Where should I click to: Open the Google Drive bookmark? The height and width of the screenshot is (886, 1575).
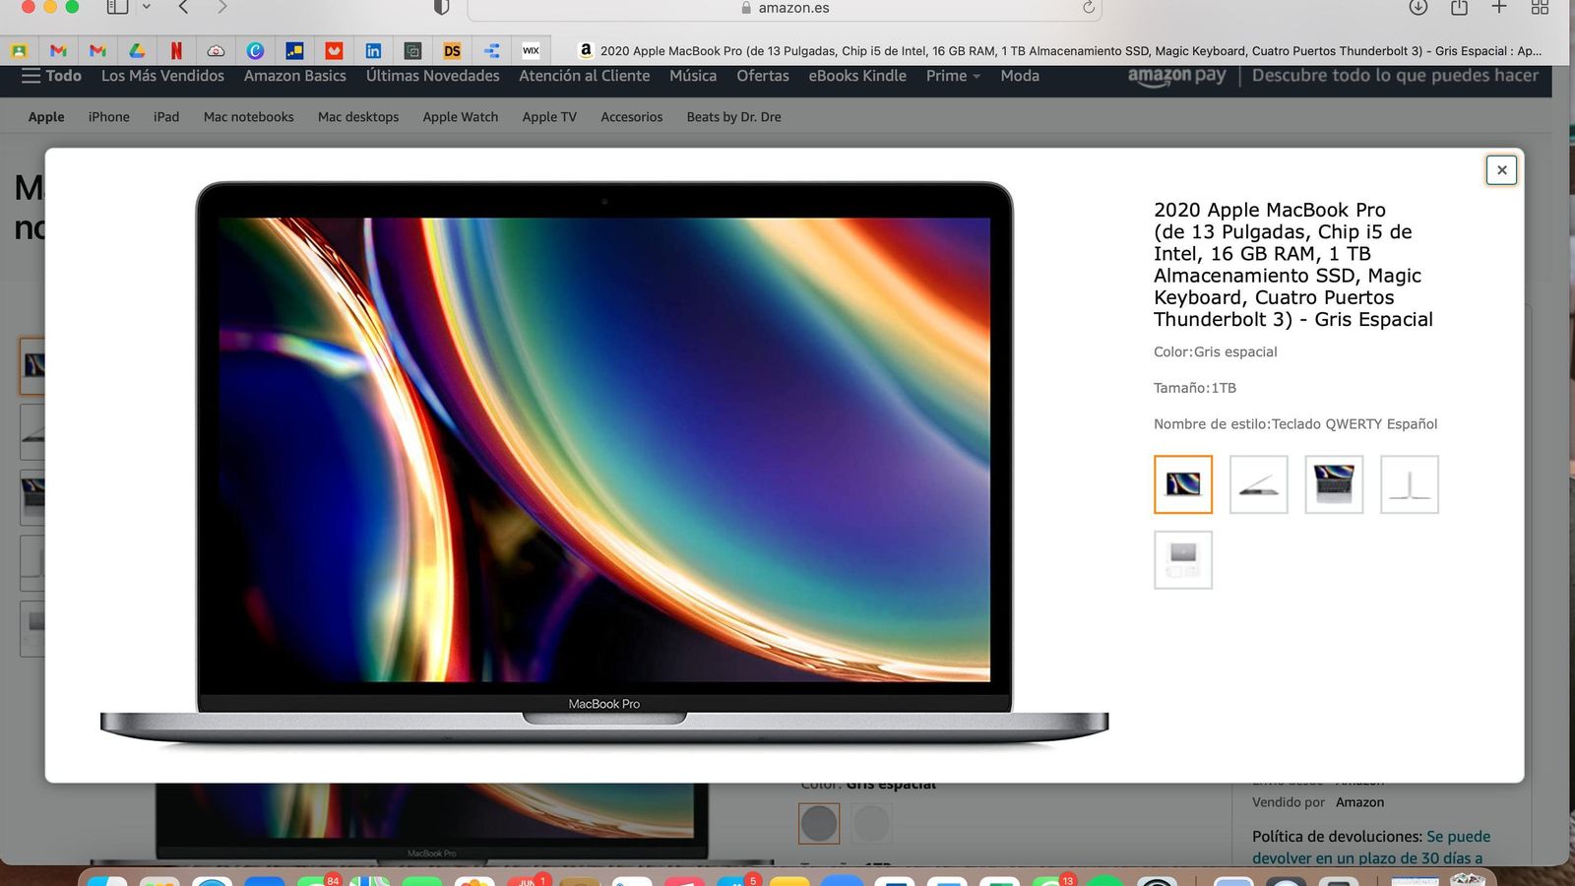138,50
